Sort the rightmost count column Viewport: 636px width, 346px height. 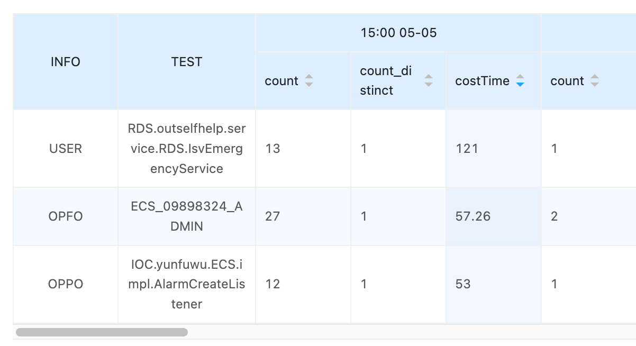[595, 81]
